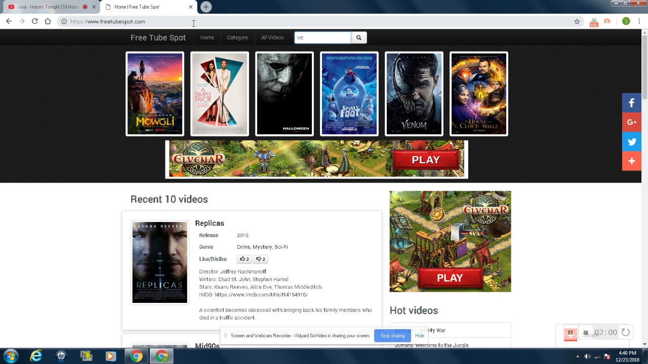648x364 pixels.
Task: Click the address bar URL
Action: point(108,21)
